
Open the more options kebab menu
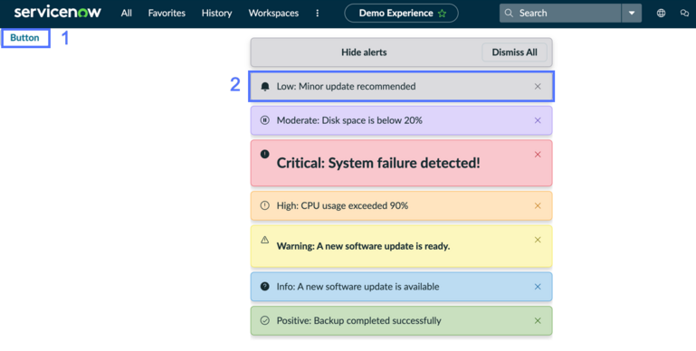(x=318, y=13)
